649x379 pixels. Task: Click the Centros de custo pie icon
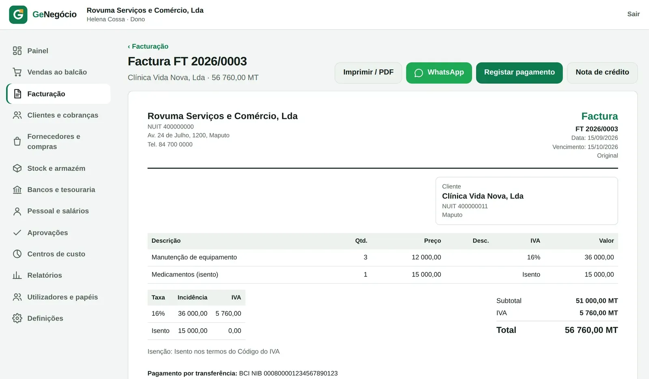point(17,254)
